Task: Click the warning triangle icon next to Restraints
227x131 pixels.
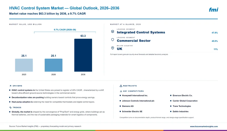Action: (121, 86)
